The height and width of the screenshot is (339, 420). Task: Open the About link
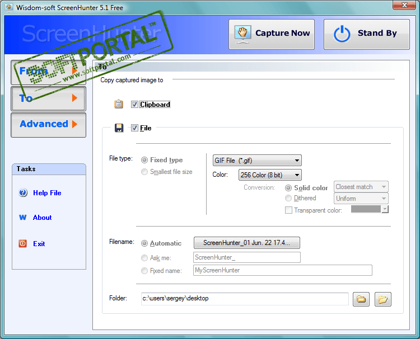pyautogui.click(x=42, y=217)
